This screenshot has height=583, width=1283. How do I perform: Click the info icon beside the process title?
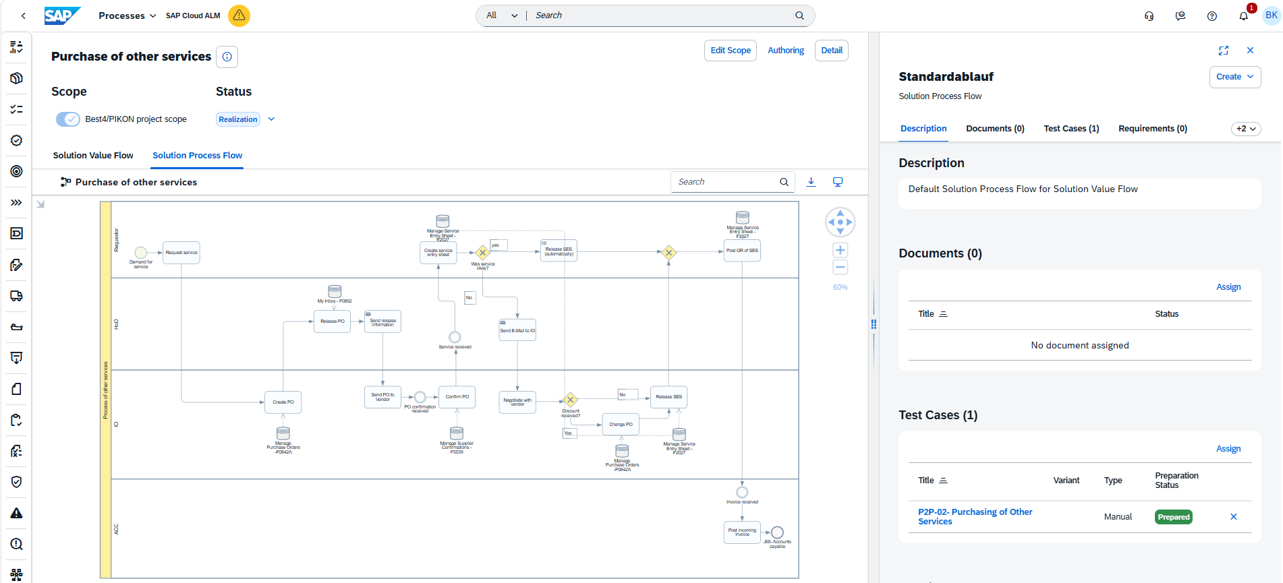pyautogui.click(x=227, y=57)
